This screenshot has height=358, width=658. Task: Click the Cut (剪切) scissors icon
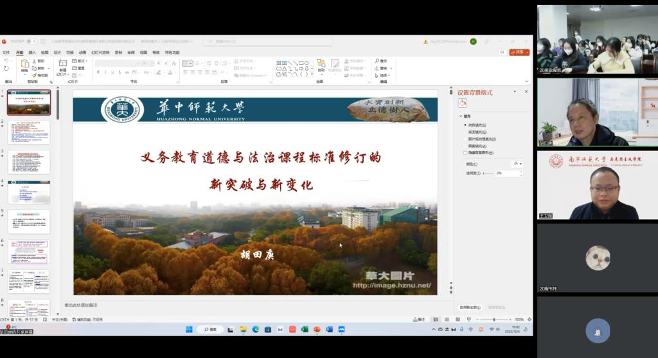pyautogui.click(x=35, y=61)
